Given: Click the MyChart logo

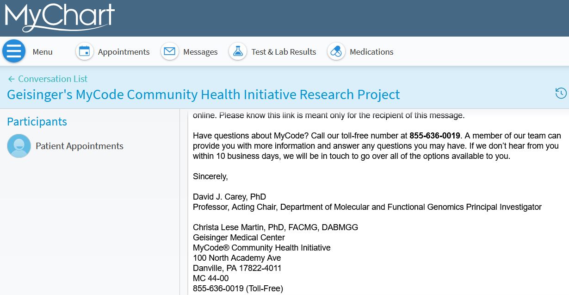Looking at the screenshot, I should 60,17.
